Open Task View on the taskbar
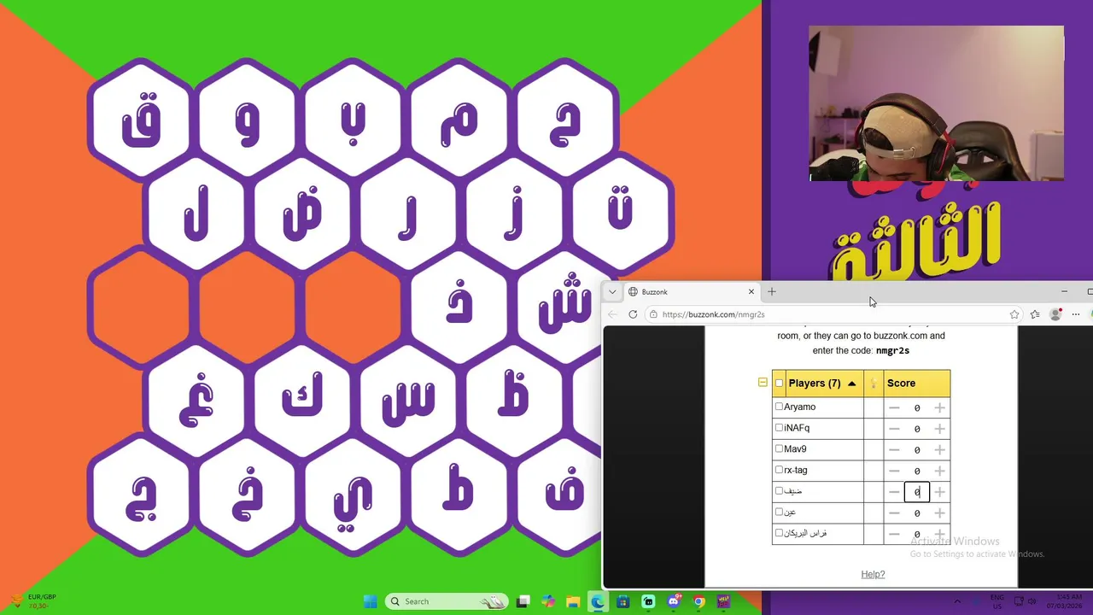Screen dimensions: 1093x615 tap(523, 601)
